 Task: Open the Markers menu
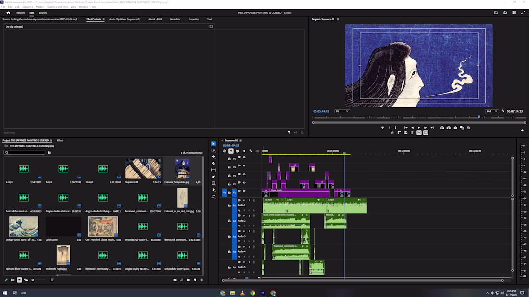pyautogui.click(x=40, y=7)
